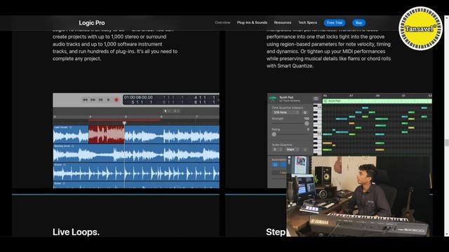Click the piano roll view toggle icon
The height and width of the screenshot is (252, 449).
316,99
